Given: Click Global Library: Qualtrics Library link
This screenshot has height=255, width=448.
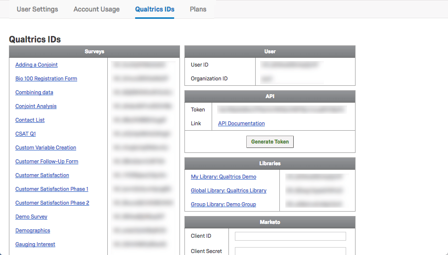Looking at the screenshot, I should pos(228,190).
